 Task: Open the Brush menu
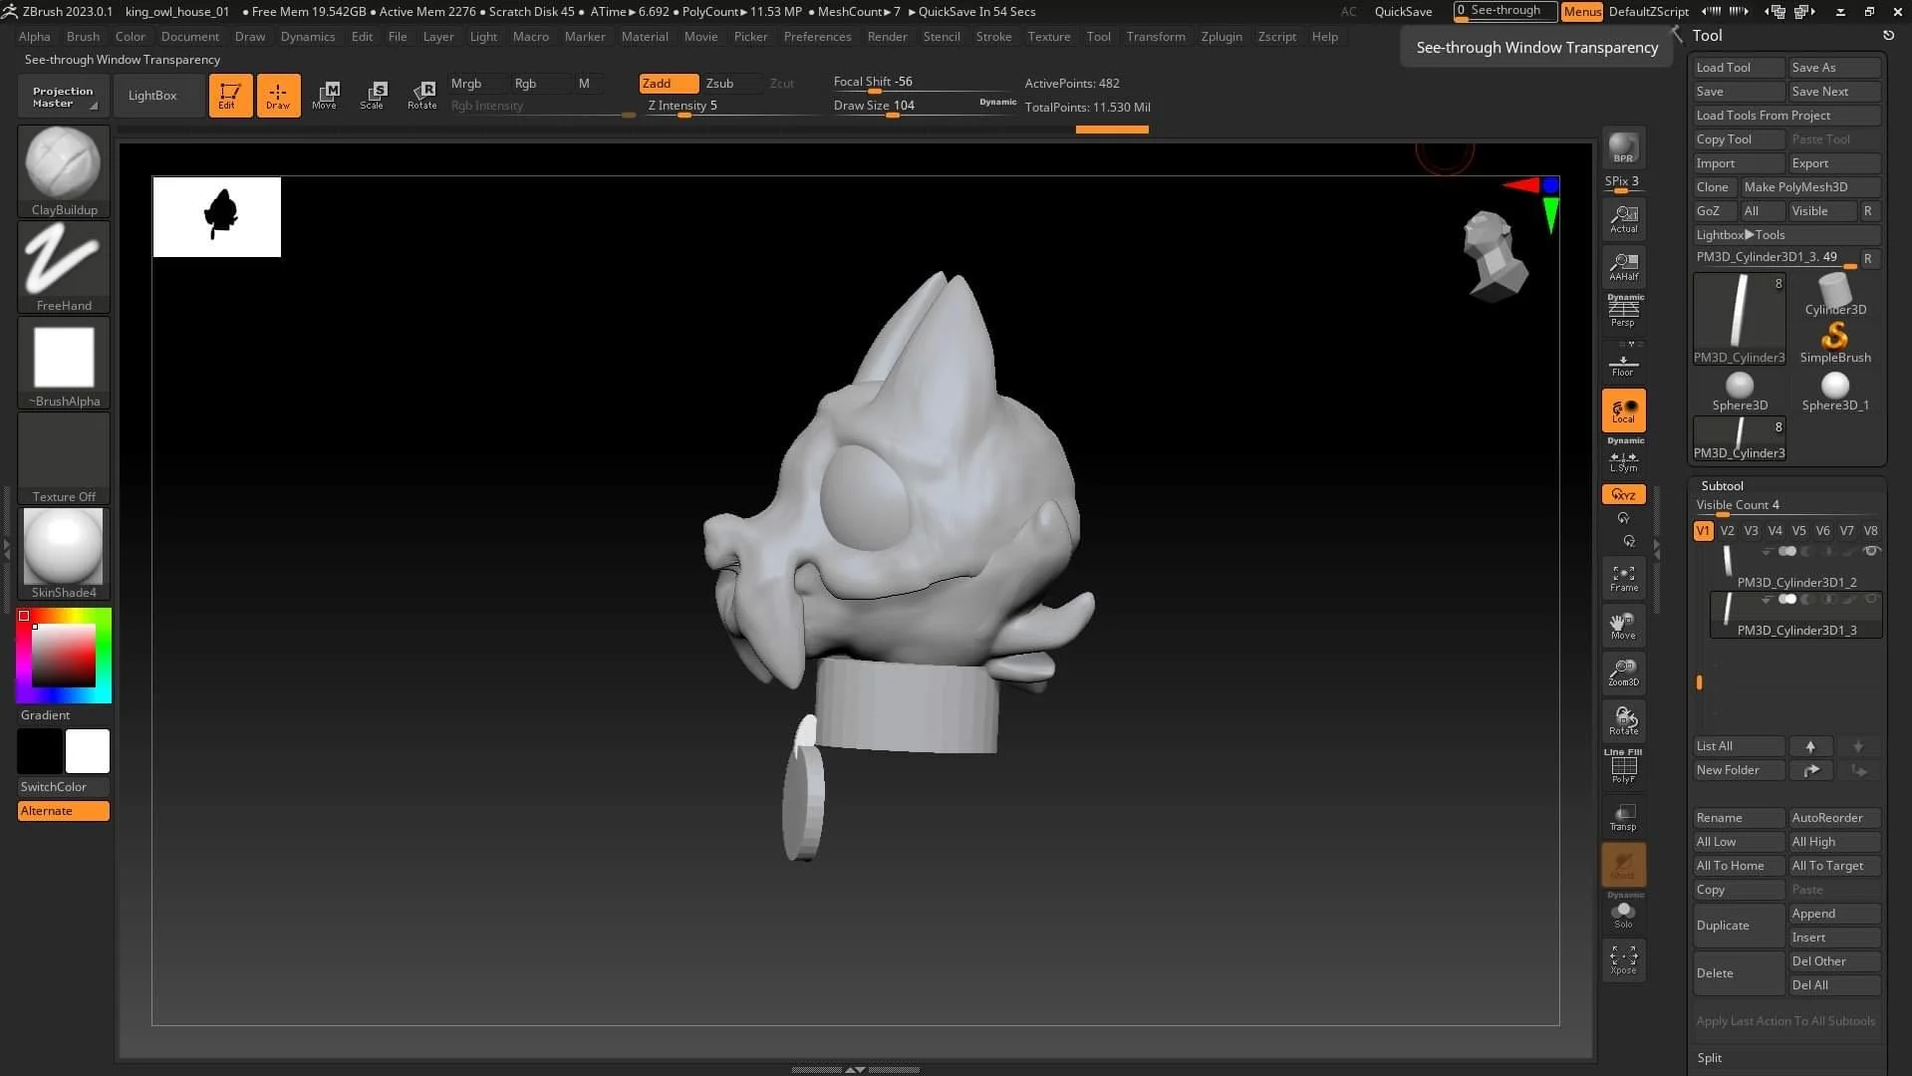click(83, 37)
